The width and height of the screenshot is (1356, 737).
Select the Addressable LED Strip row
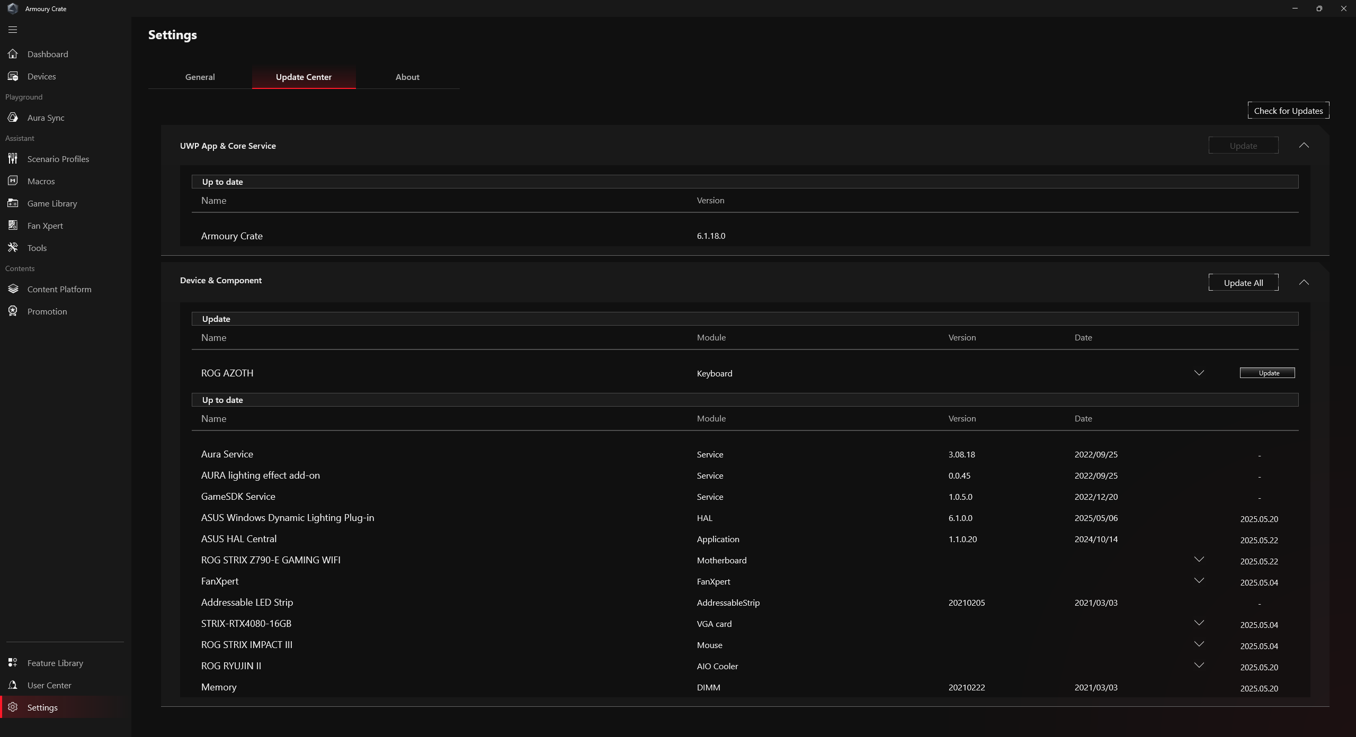tap(745, 603)
